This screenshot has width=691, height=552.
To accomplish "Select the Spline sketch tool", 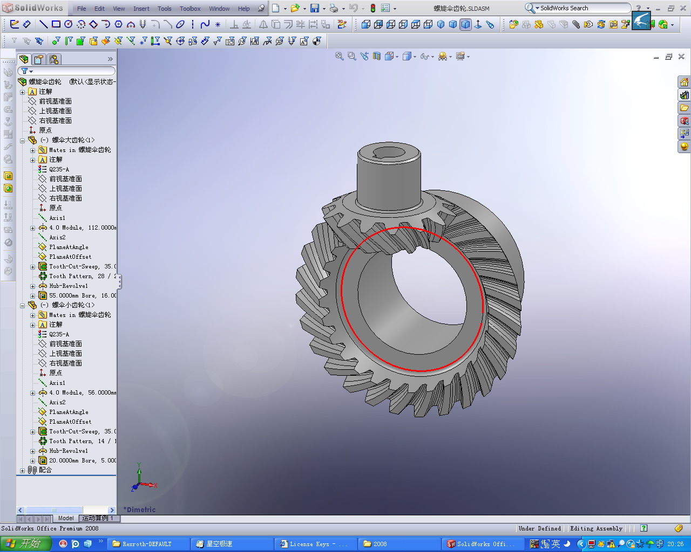I will (x=204, y=24).
